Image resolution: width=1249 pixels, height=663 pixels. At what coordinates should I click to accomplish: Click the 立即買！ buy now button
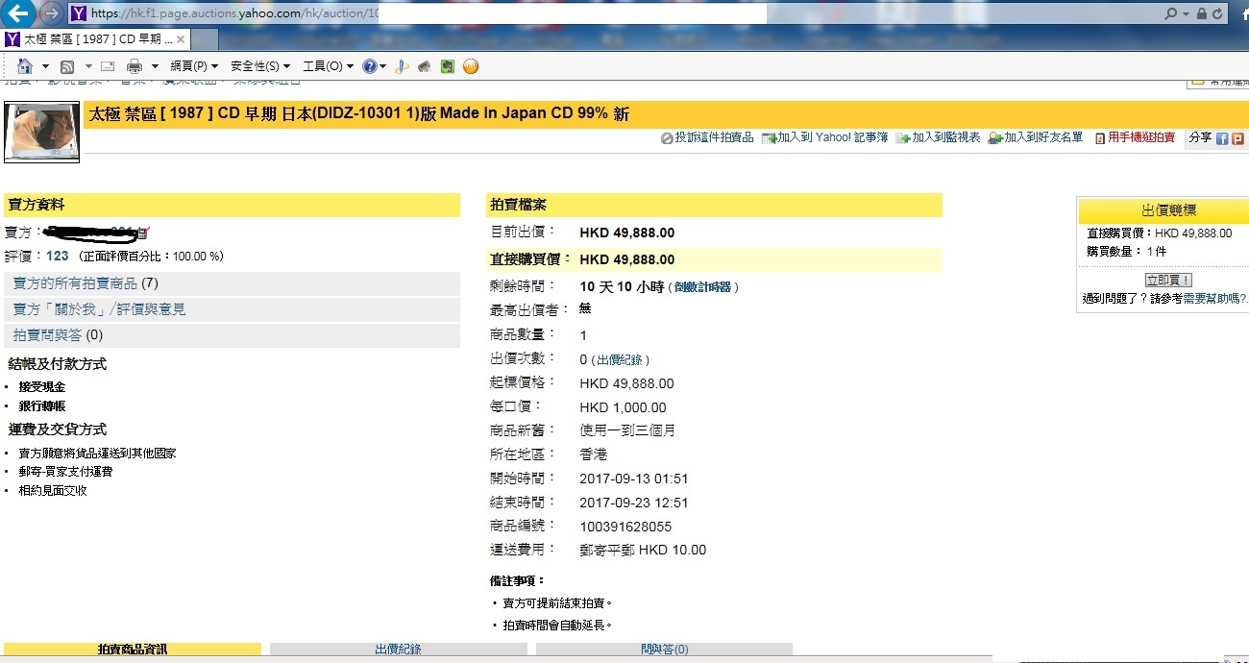1168,280
